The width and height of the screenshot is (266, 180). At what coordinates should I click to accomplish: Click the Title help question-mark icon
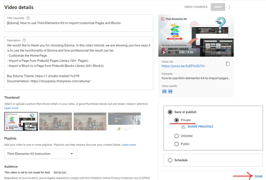tap(28, 18)
